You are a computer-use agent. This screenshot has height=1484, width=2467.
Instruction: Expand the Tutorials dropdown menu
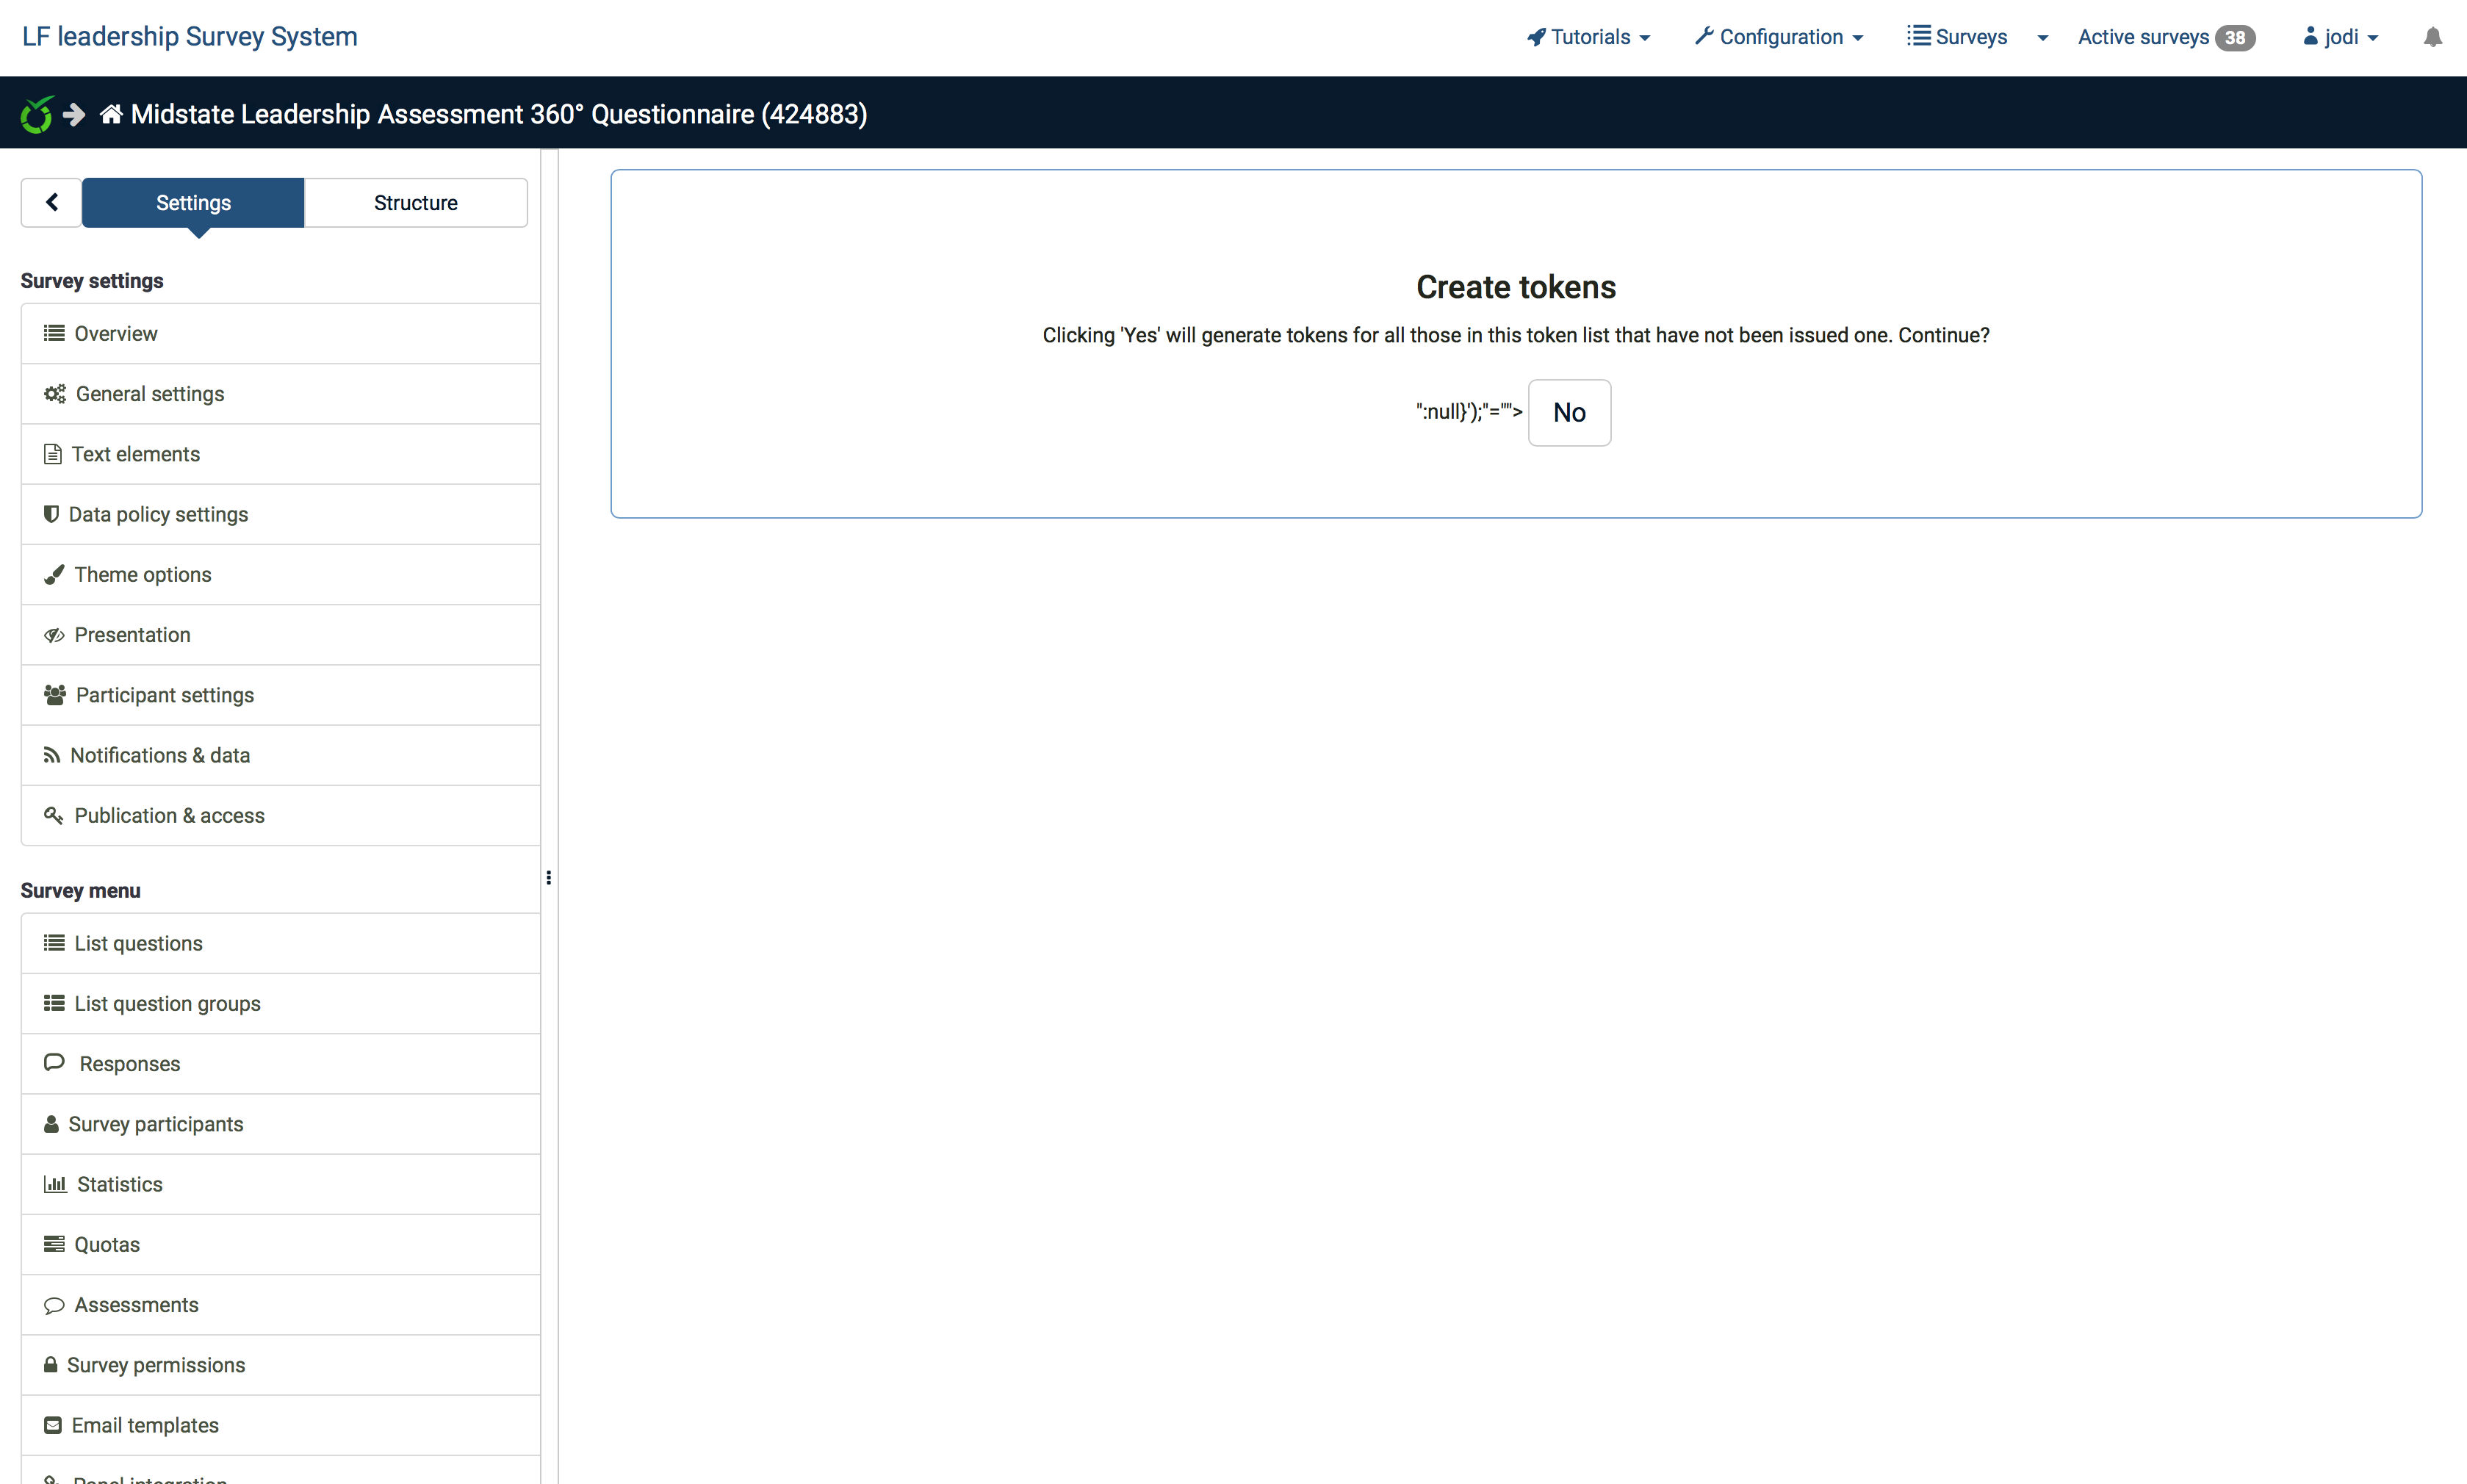point(1589,37)
